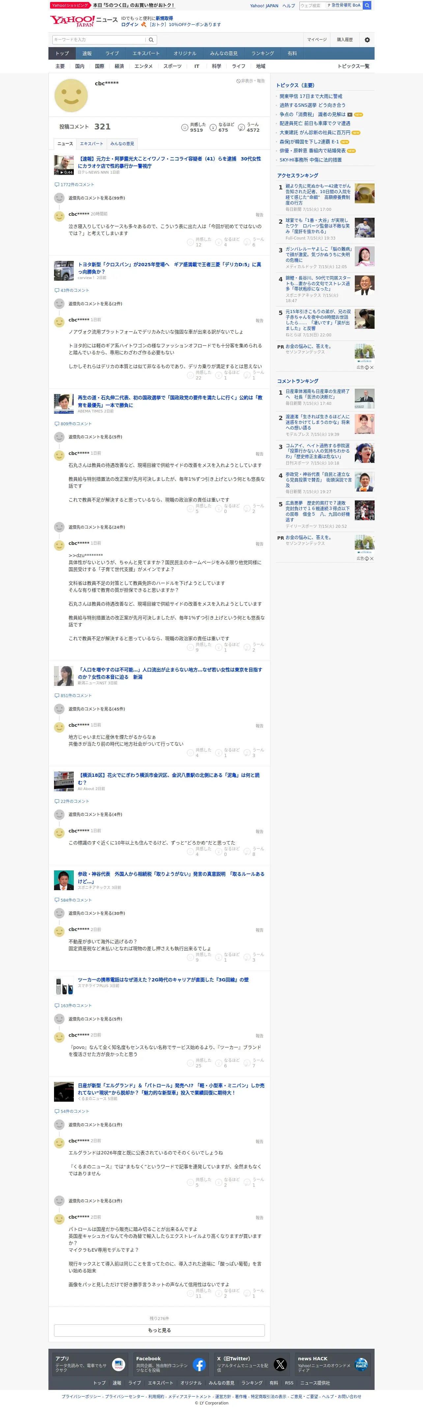Select the スポーツ category

[172, 66]
